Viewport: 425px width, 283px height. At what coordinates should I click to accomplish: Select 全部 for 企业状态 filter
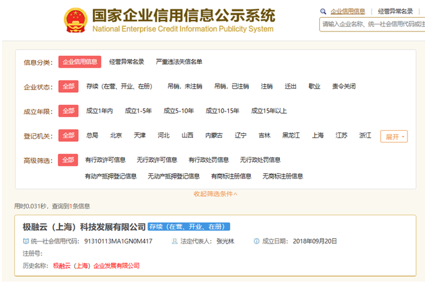point(68,86)
